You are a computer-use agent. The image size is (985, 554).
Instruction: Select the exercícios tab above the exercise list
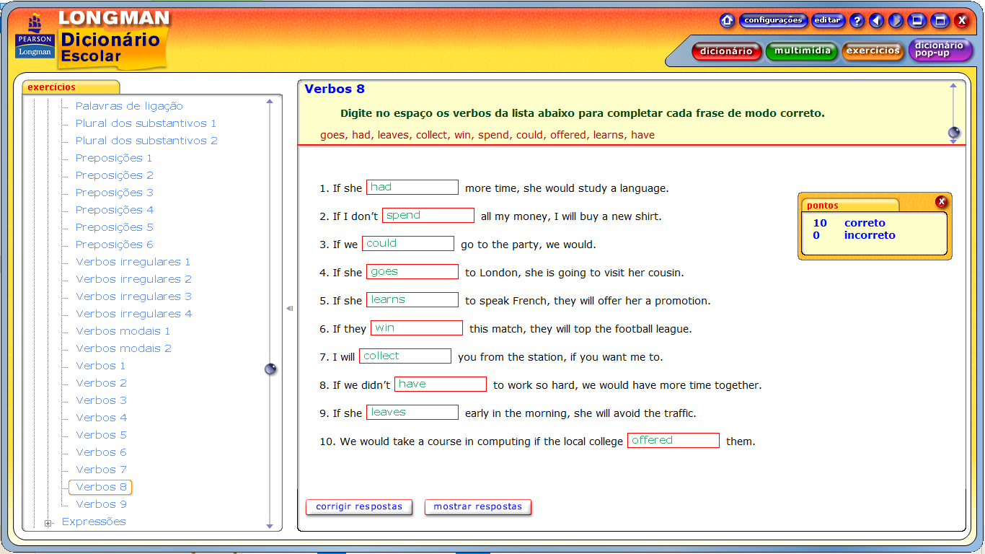[71, 87]
